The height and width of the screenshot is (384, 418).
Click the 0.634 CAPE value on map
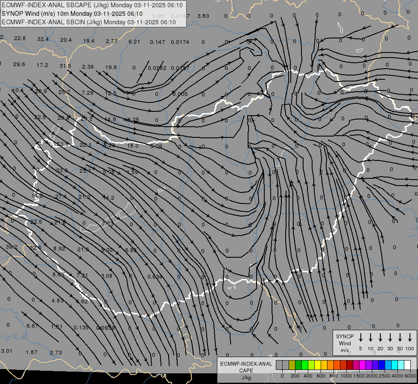click(x=155, y=276)
